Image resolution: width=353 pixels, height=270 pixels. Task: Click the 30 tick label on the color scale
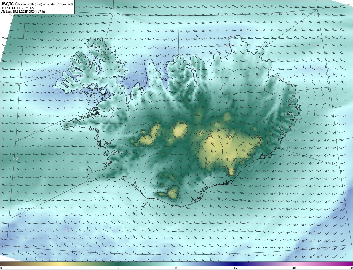click(294, 268)
